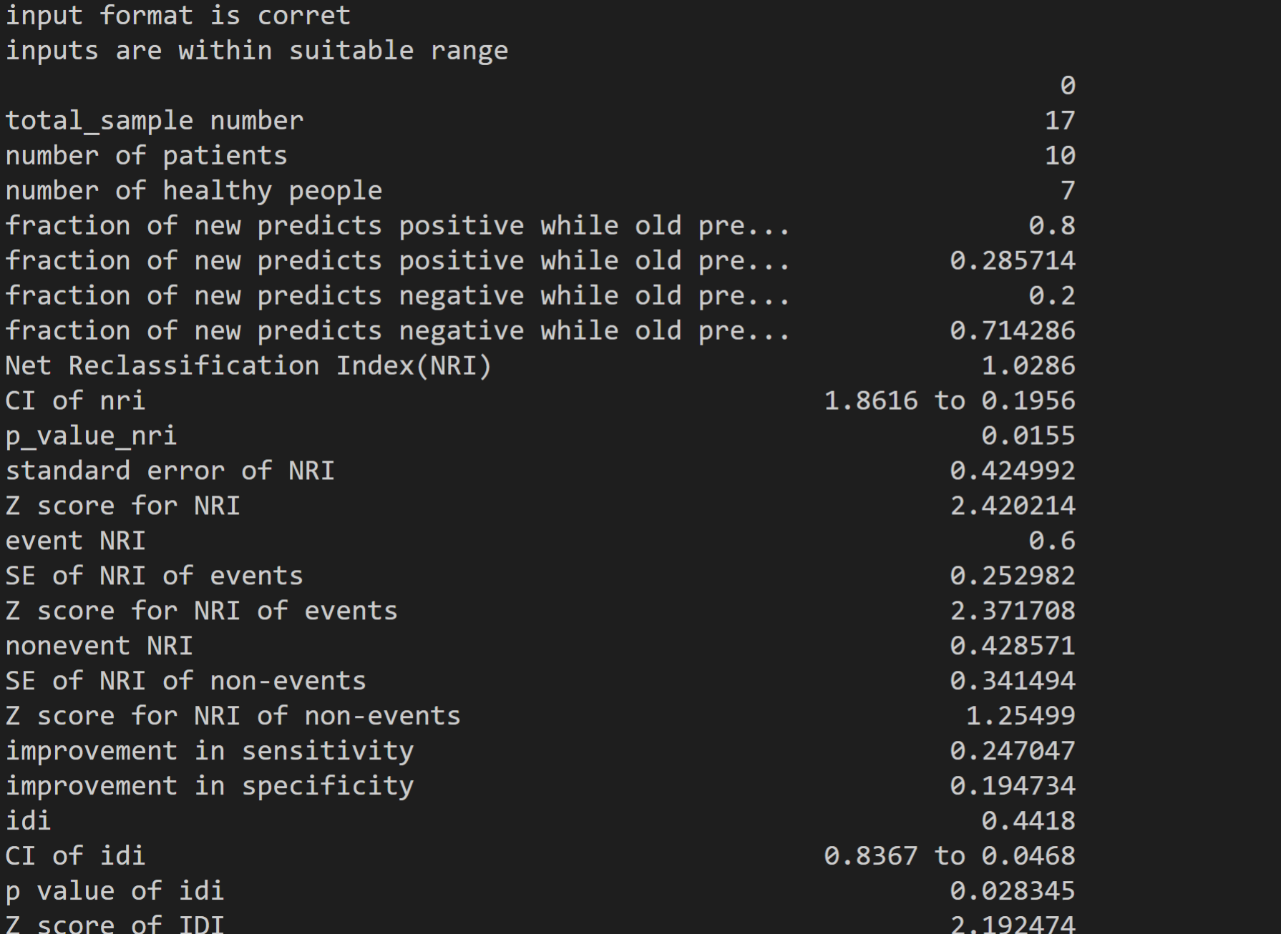Select the number of patients value 10
Viewport: 1281px width, 934px height.
1060,155
